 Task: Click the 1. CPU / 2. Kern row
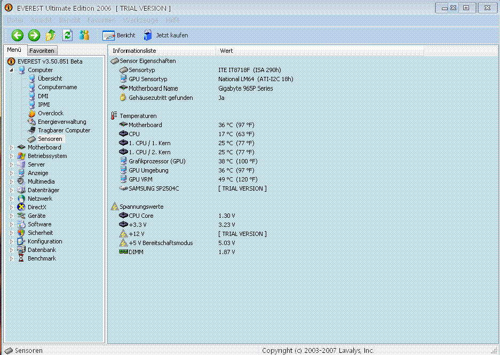pyautogui.click(x=187, y=152)
